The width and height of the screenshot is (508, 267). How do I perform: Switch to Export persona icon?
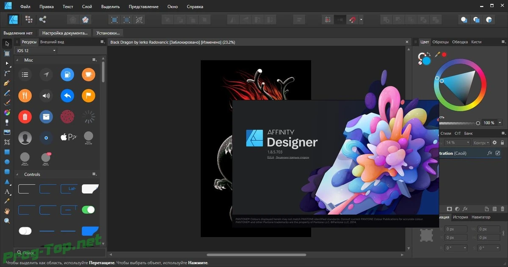[x=42, y=19]
